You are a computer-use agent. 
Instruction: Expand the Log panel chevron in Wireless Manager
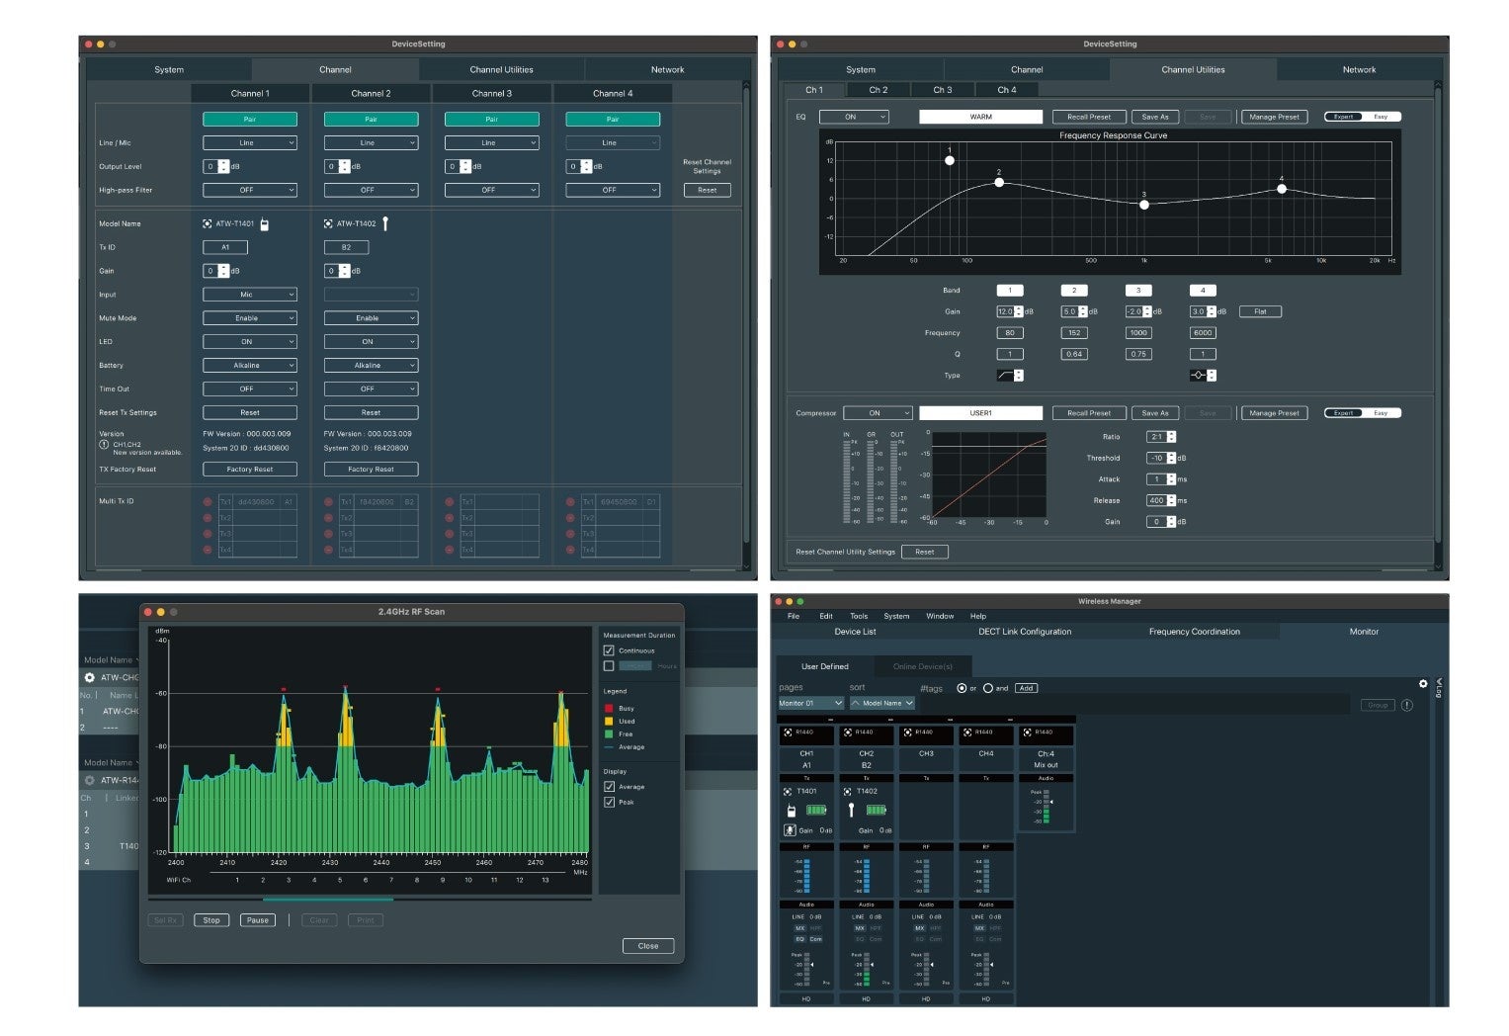point(1439,681)
